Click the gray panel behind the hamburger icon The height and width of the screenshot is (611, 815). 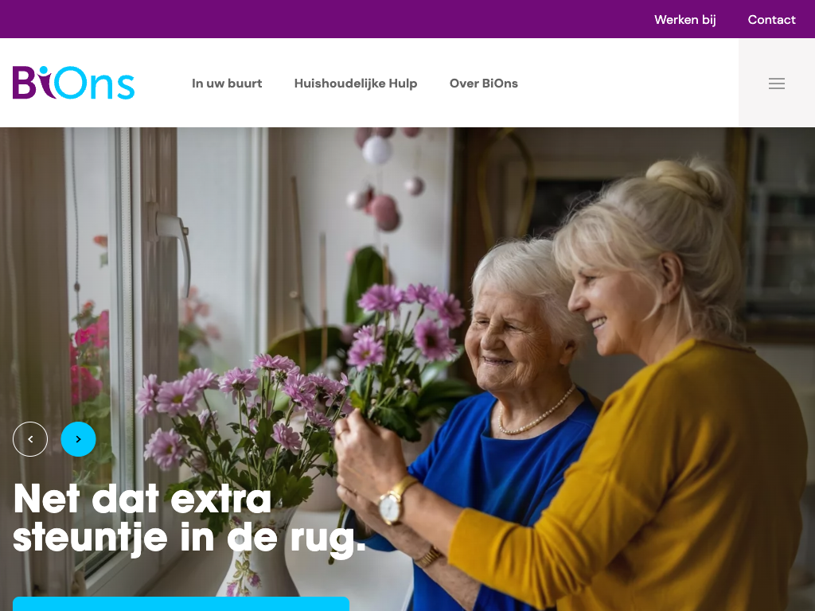tap(777, 83)
